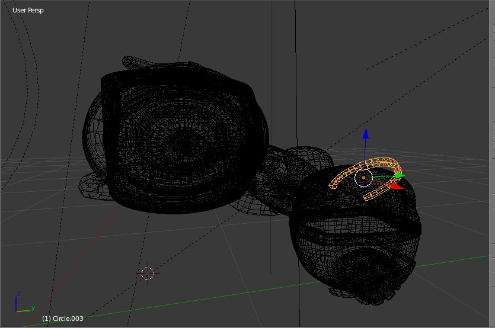Click the white circle at the manipulator center
The image size is (495, 328).
pos(363,178)
